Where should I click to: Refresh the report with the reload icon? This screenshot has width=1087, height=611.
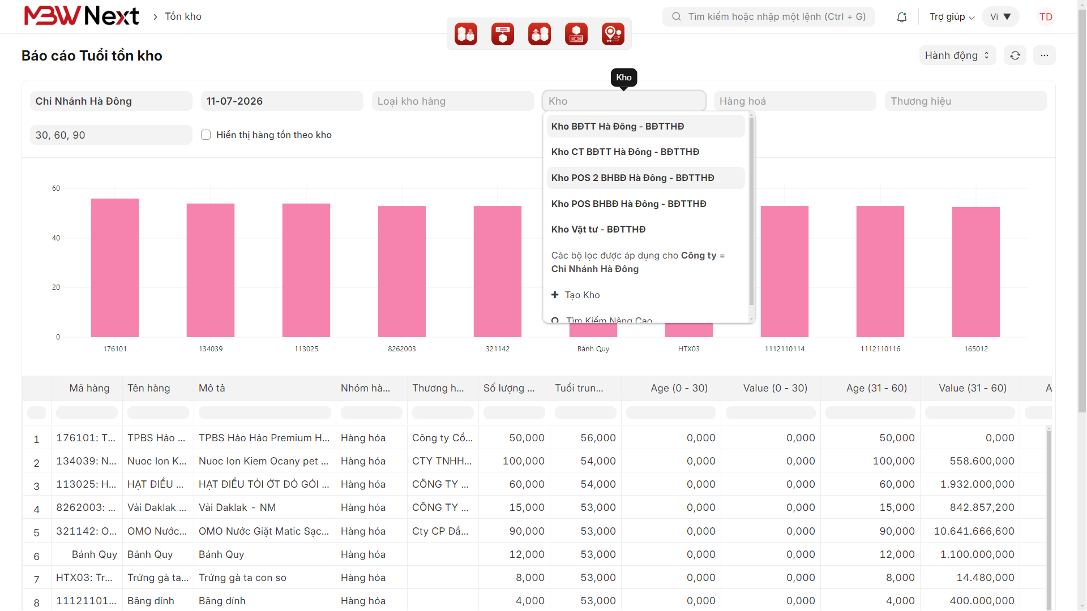pos(1015,55)
